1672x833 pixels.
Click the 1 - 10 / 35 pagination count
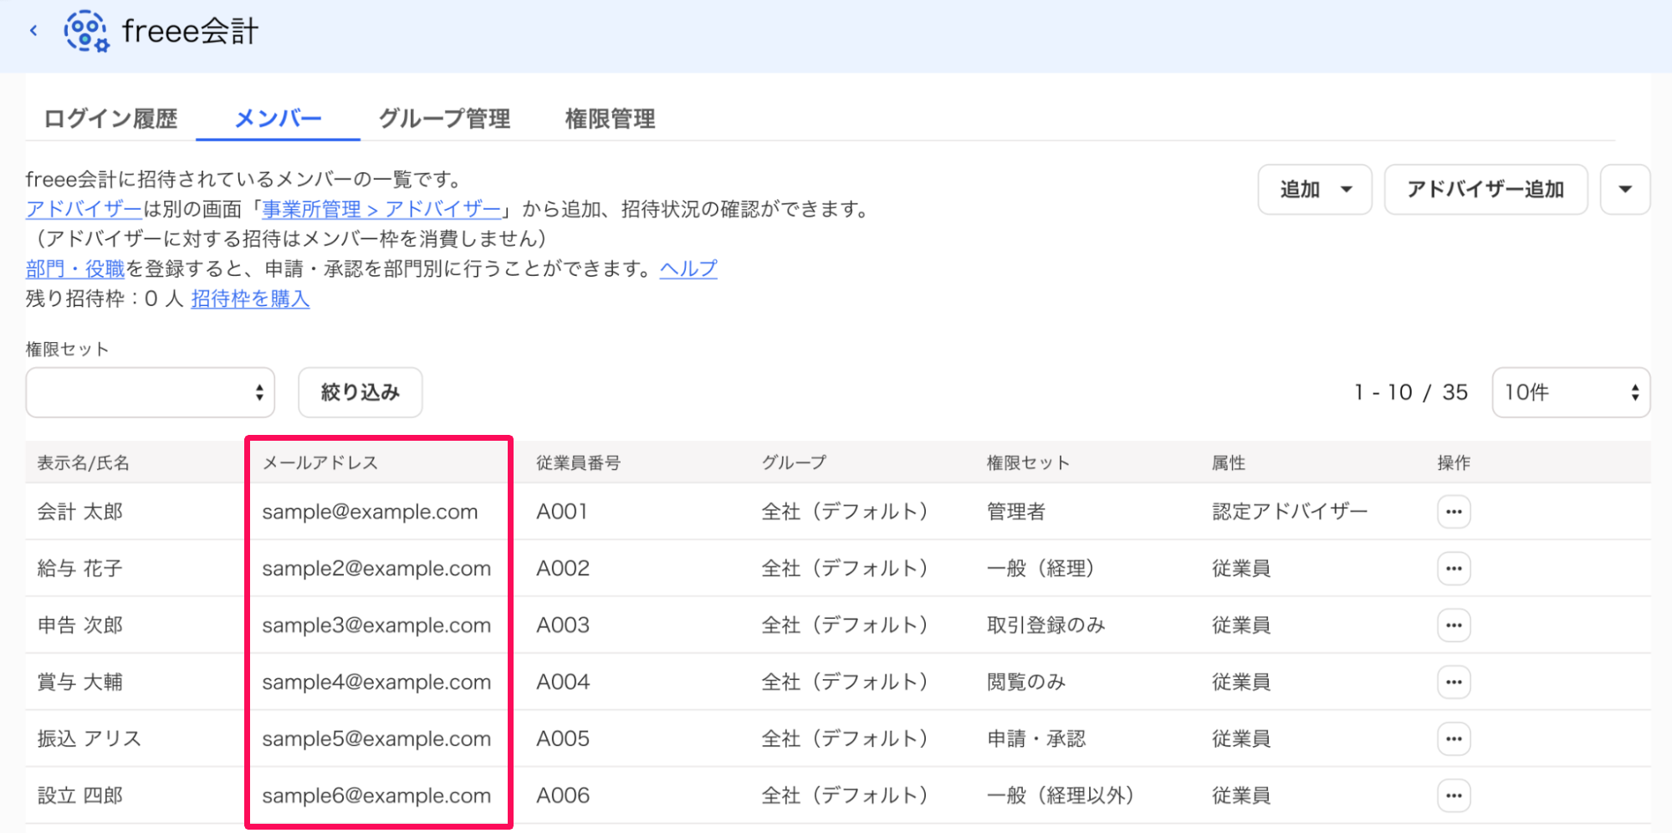coord(1411,392)
